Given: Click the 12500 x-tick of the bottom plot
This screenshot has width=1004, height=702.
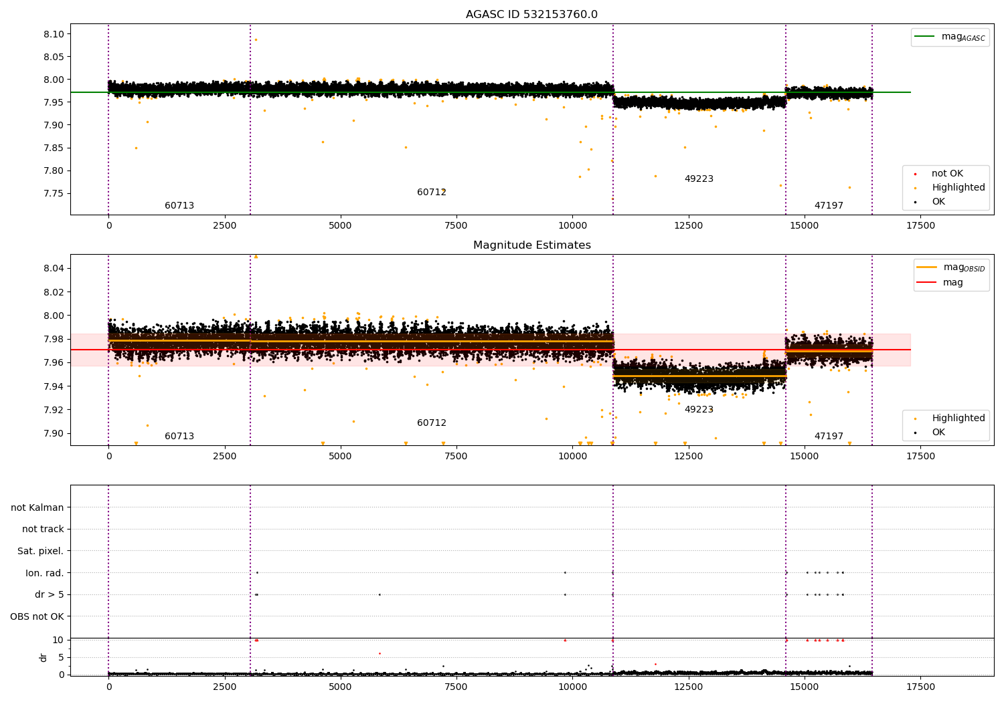Looking at the screenshot, I should [689, 687].
